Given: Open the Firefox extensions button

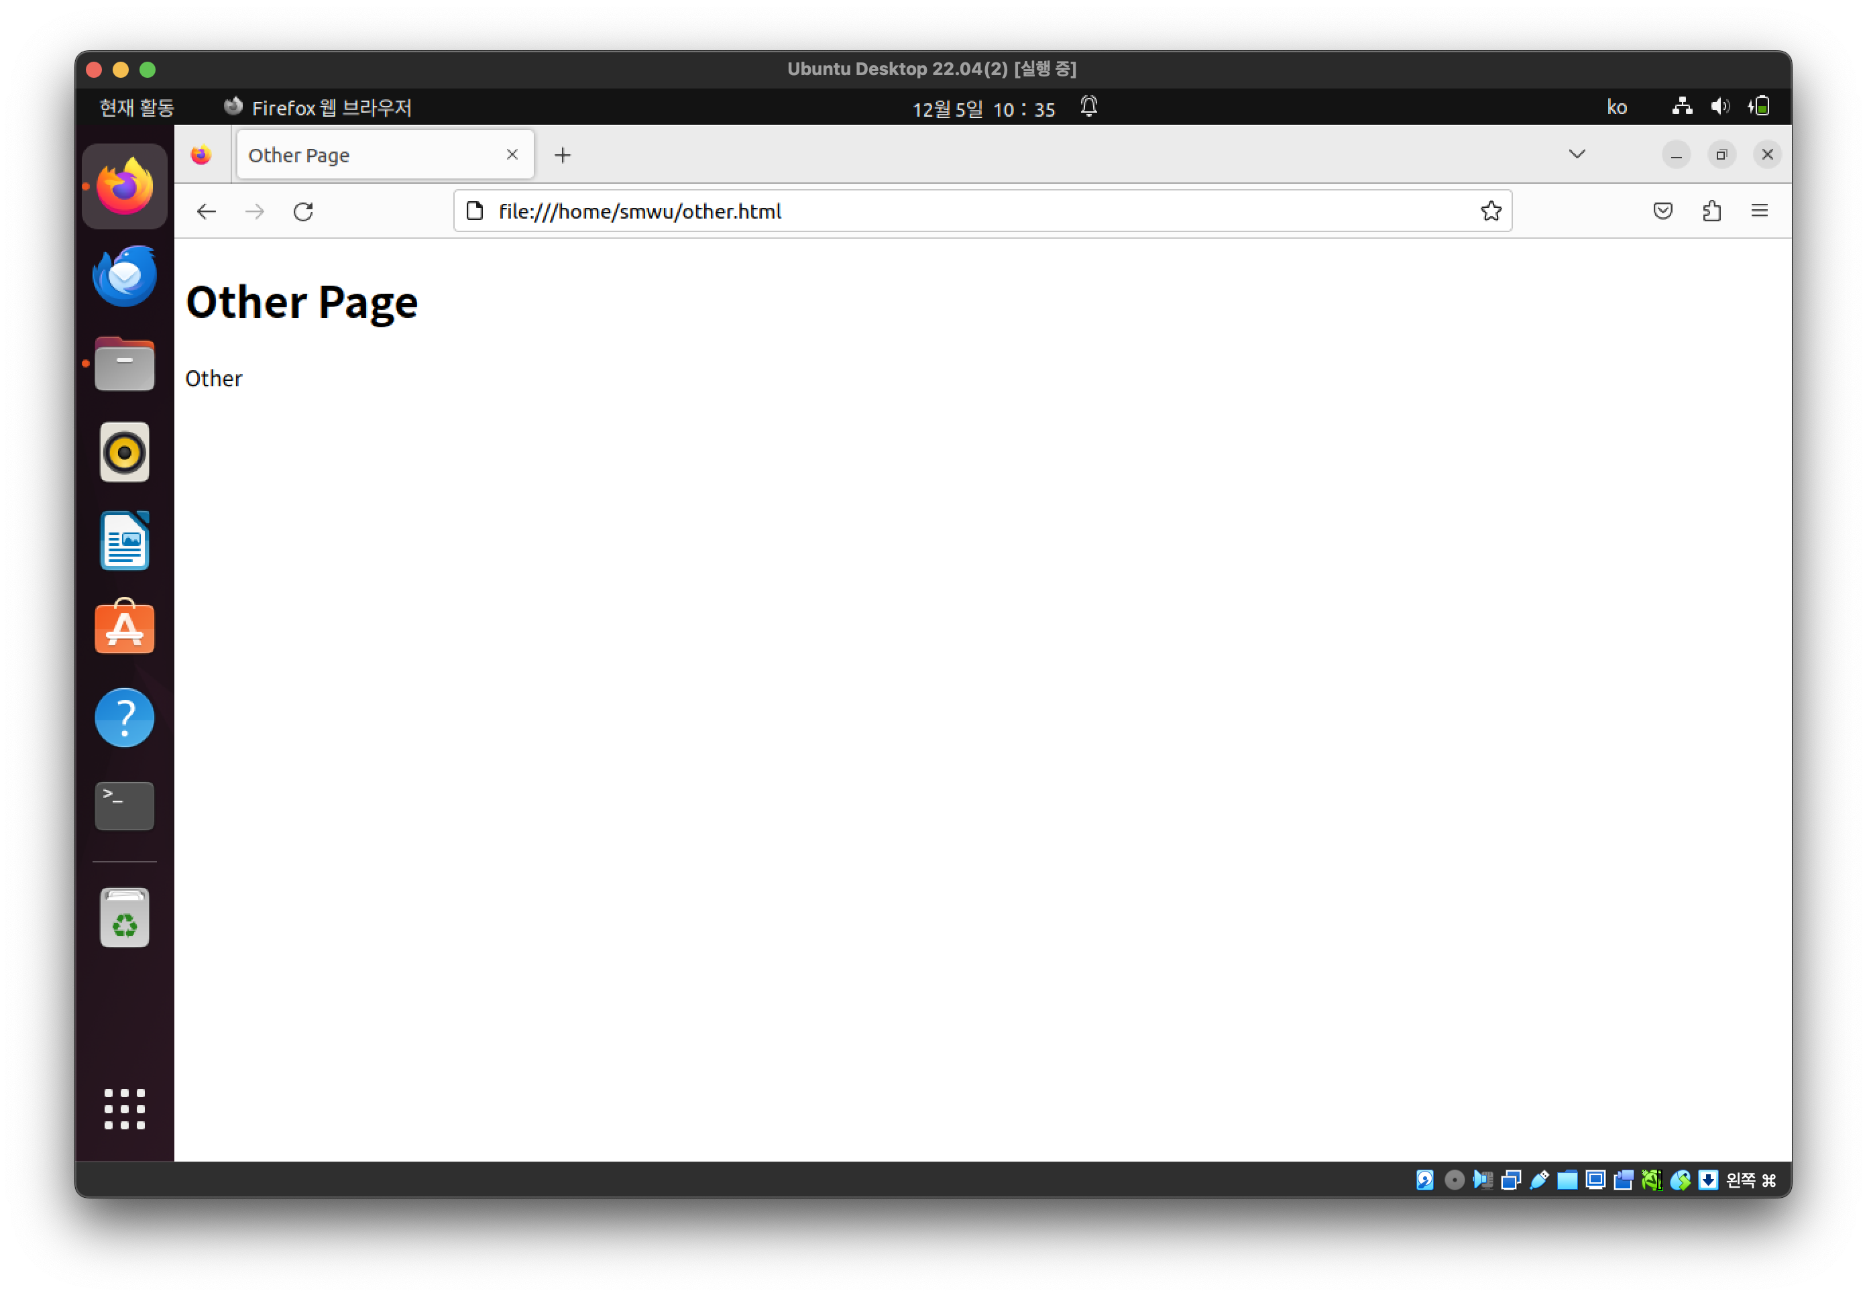Looking at the screenshot, I should (x=1711, y=211).
